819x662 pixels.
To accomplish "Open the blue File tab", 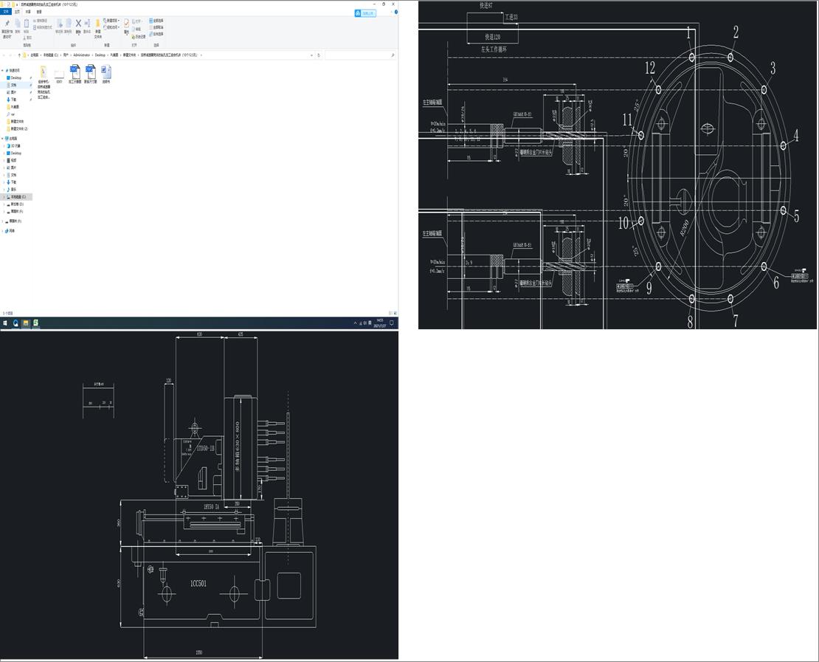I will [x=6, y=12].
